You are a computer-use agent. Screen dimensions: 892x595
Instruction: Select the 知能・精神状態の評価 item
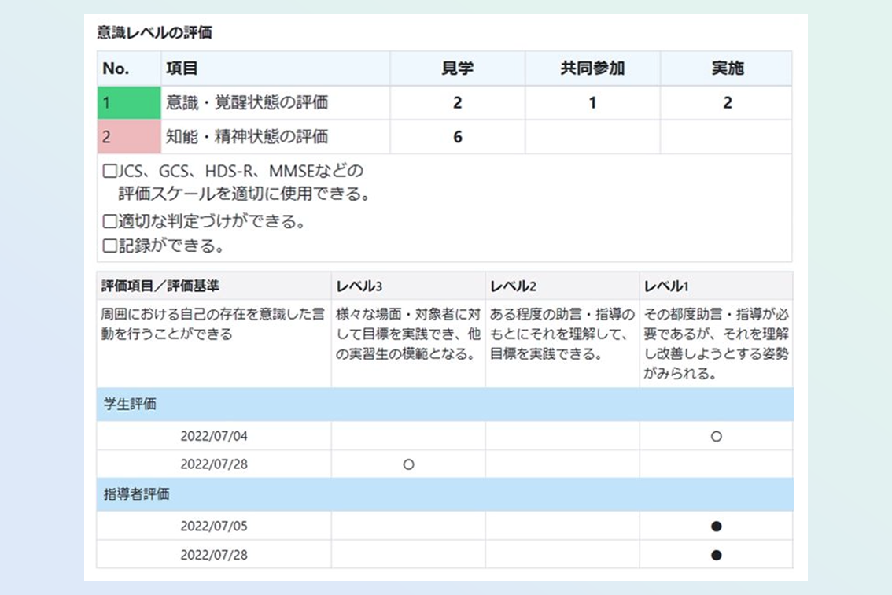[x=246, y=137]
